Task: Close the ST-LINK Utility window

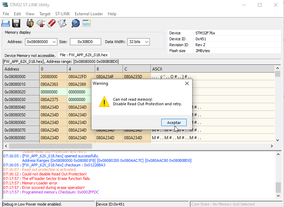Action: point(276,5)
